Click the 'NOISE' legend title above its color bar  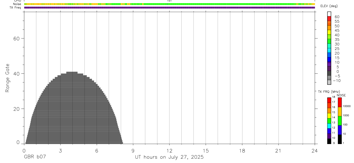(341, 95)
